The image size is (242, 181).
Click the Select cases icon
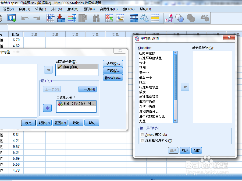tap(155, 18)
